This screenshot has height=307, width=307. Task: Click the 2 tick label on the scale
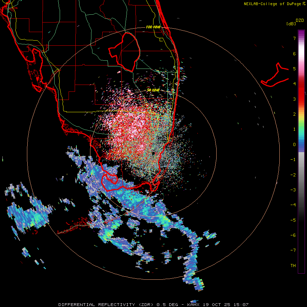[x=294, y=114]
